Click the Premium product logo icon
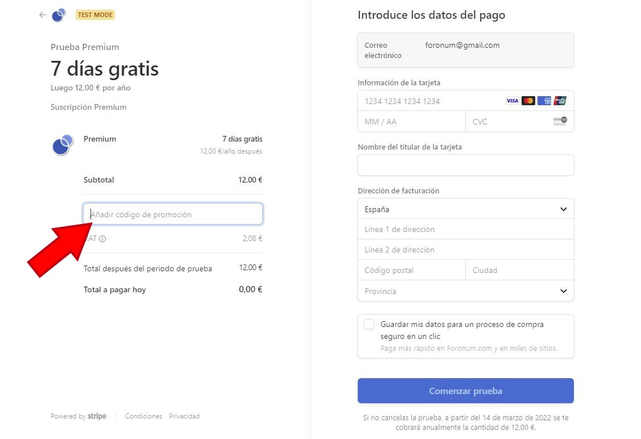 (63, 144)
